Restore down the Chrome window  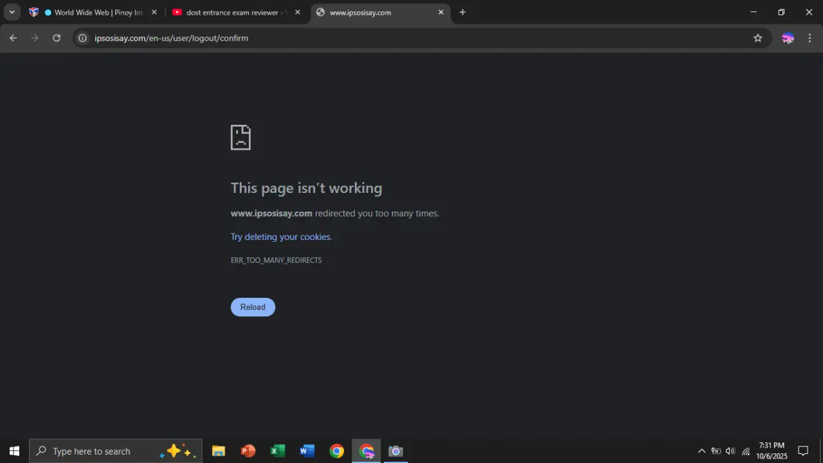coord(781,12)
